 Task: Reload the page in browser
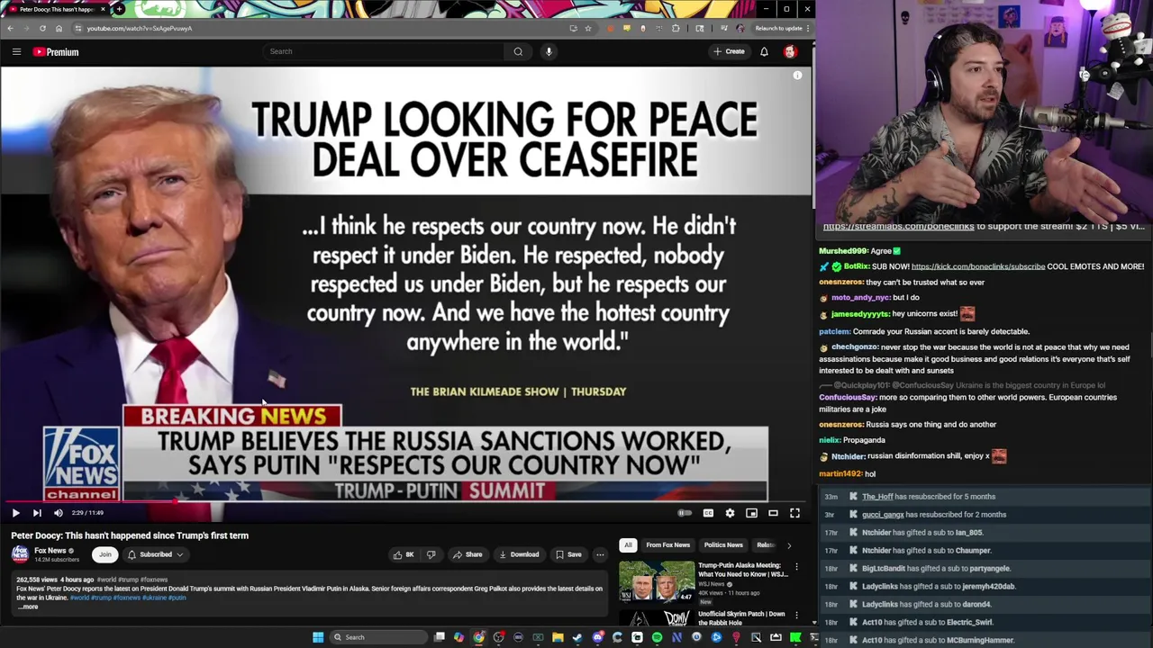[x=42, y=28]
